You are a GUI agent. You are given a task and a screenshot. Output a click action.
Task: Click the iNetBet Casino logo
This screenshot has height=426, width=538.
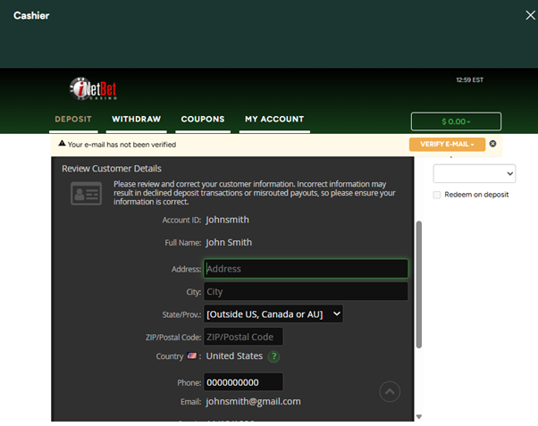point(94,89)
